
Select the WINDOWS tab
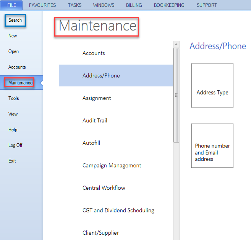[x=104, y=5]
